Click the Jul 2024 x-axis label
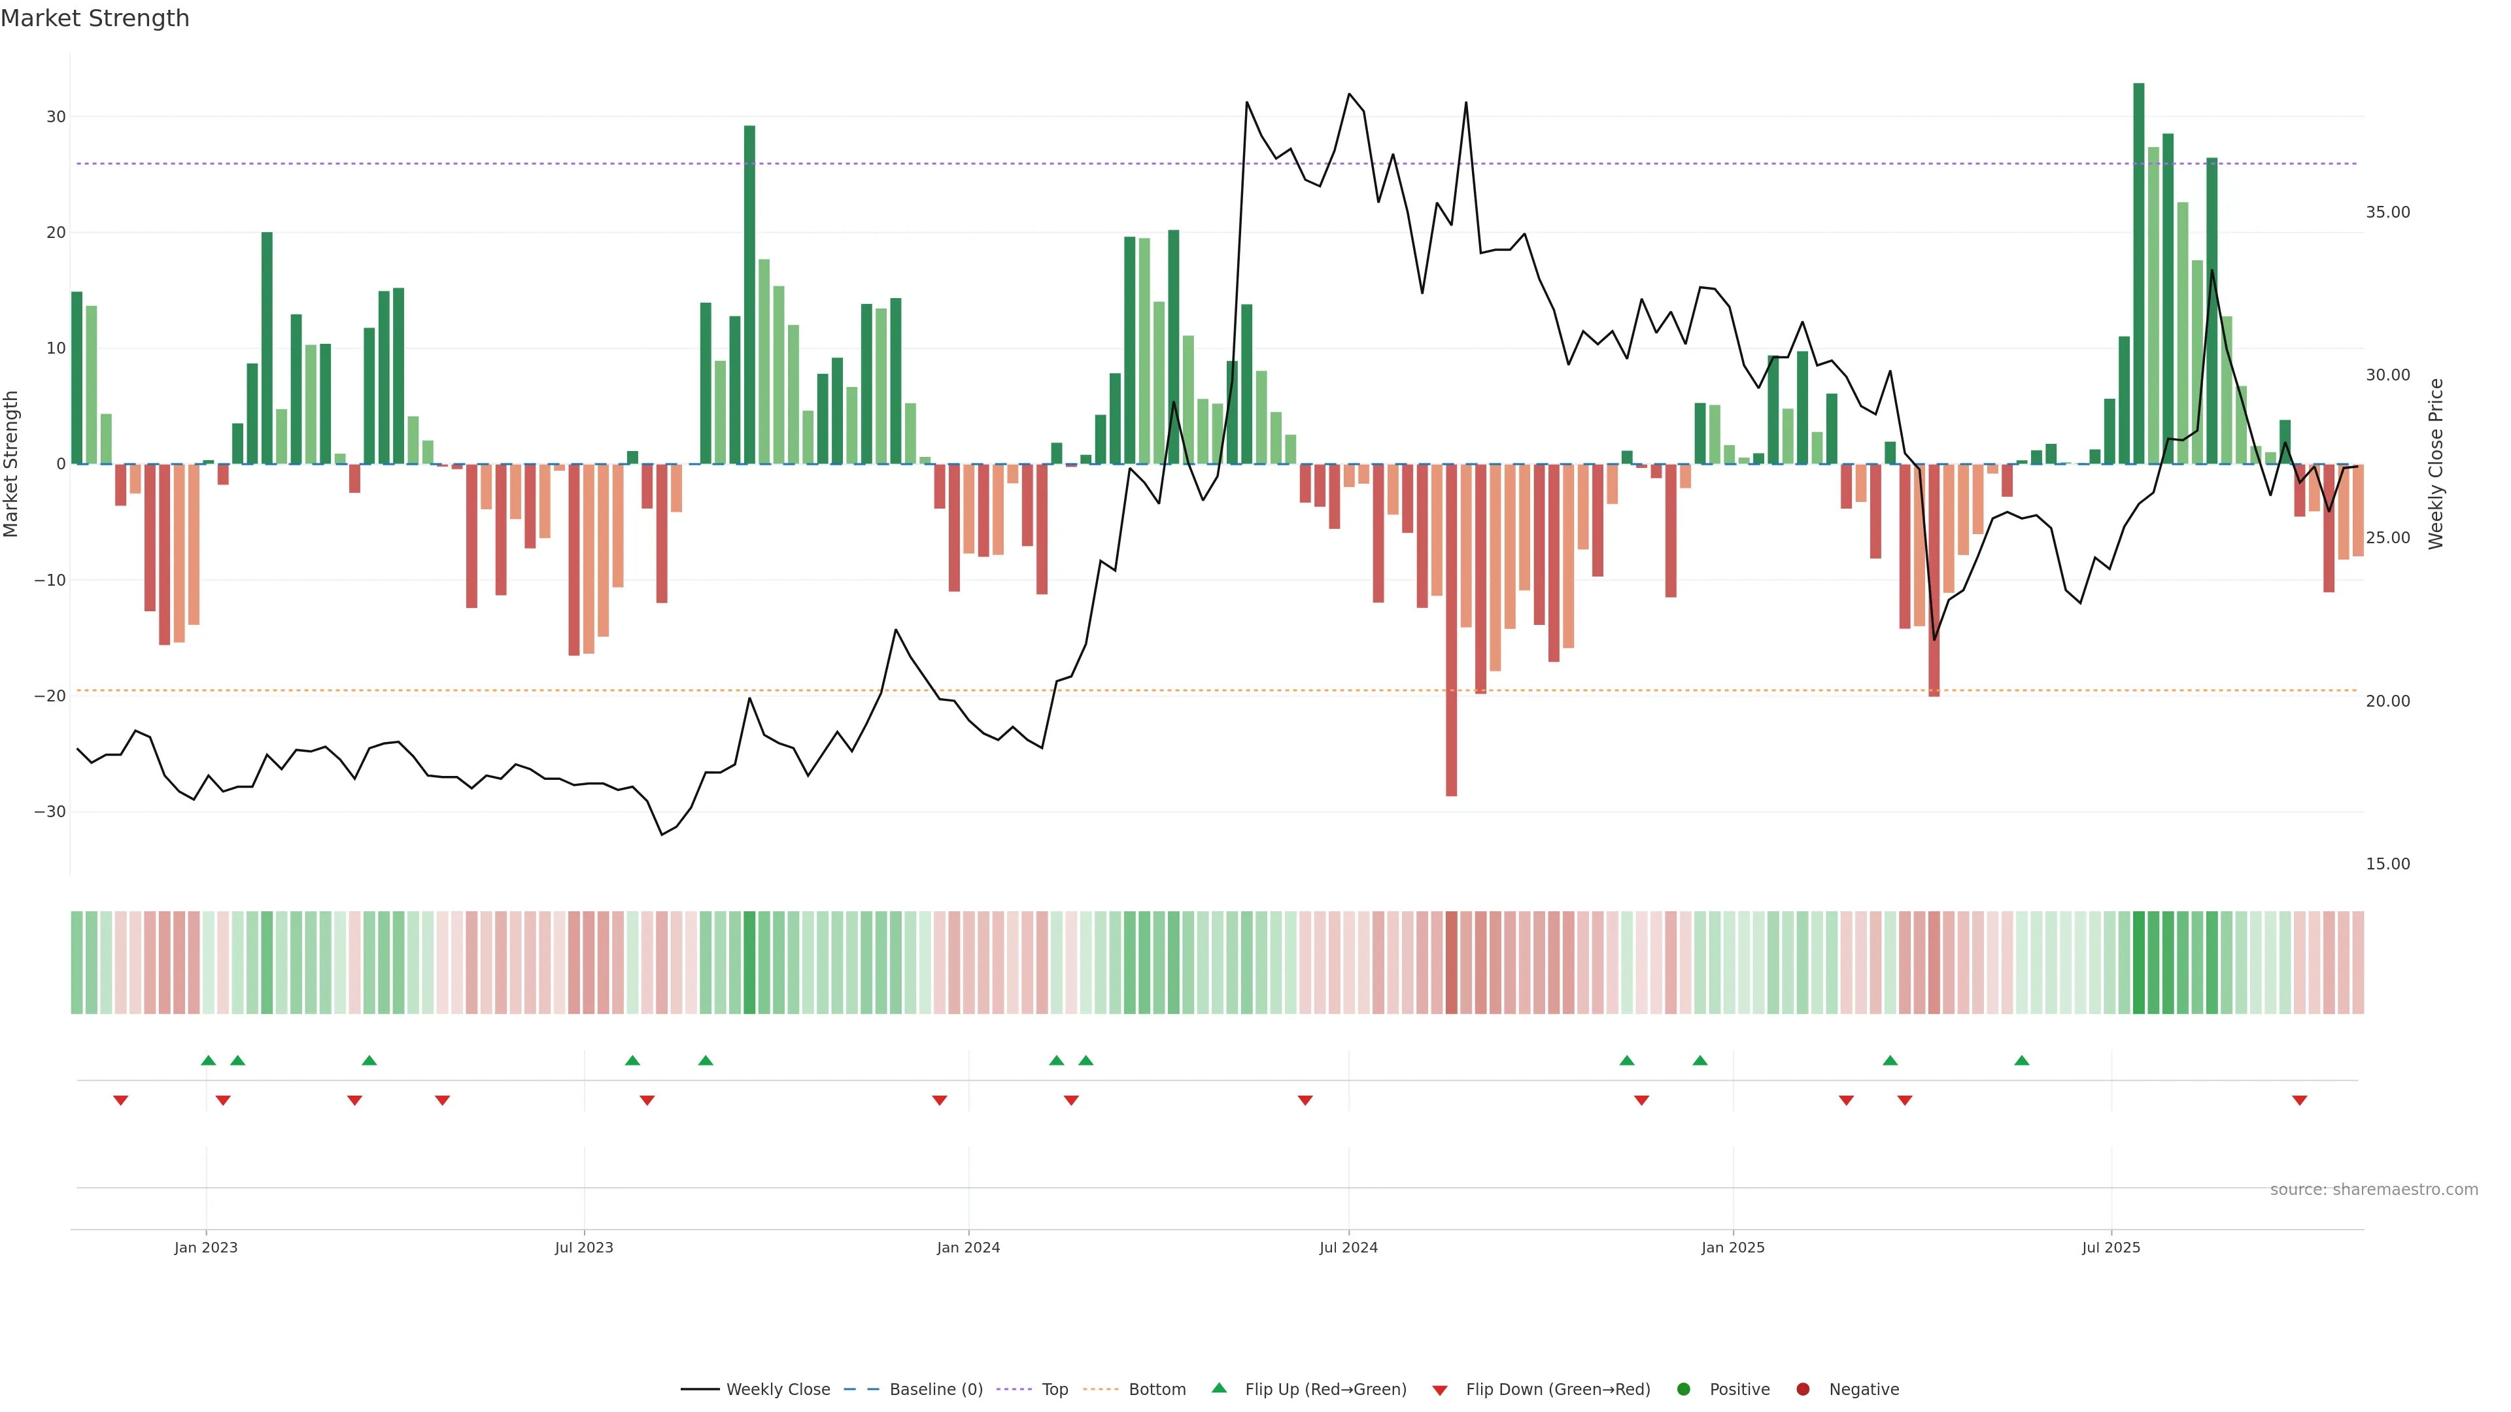 tap(1348, 1247)
